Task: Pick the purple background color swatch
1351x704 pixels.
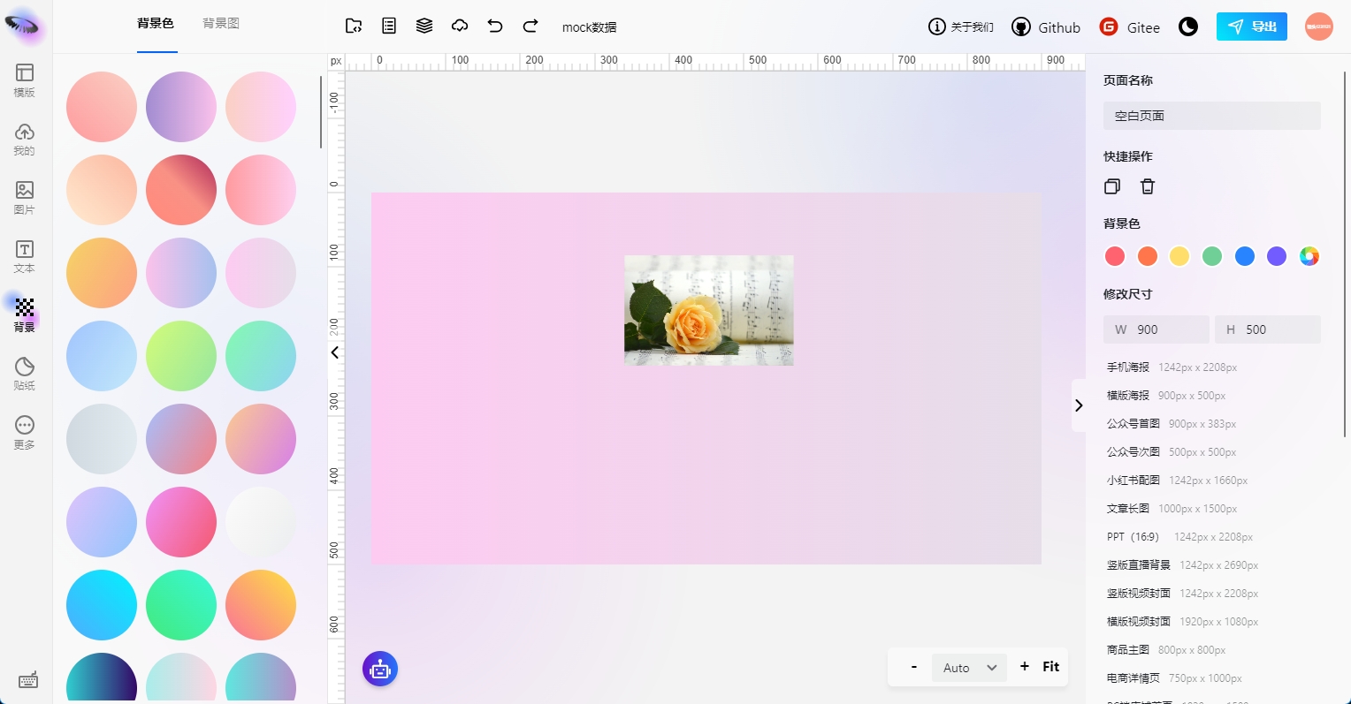Action: pyautogui.click(x=1277, y=256)
